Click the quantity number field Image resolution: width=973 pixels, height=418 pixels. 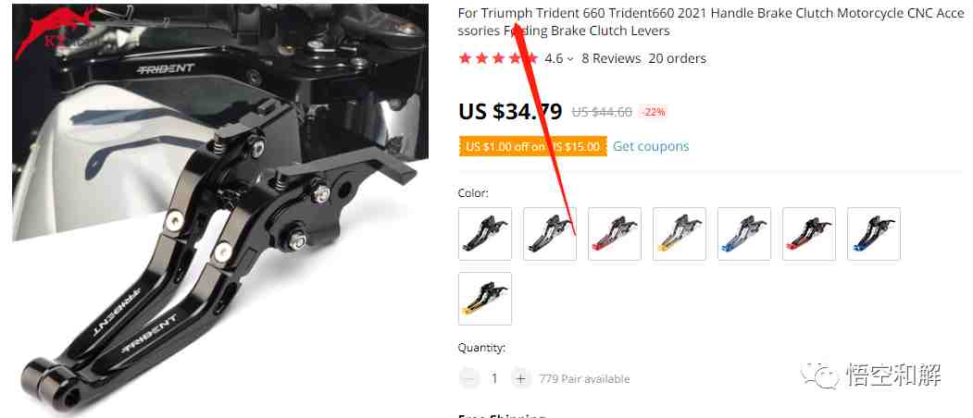(494, 378)
